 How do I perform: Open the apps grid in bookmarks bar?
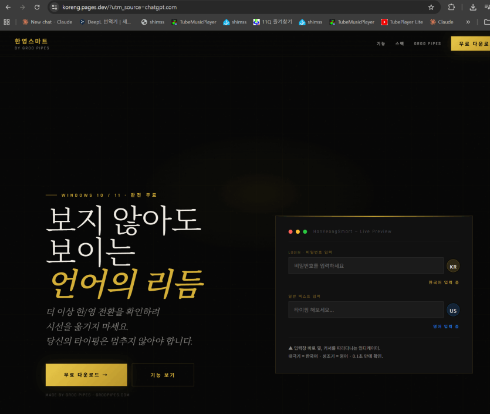(6, 22)
